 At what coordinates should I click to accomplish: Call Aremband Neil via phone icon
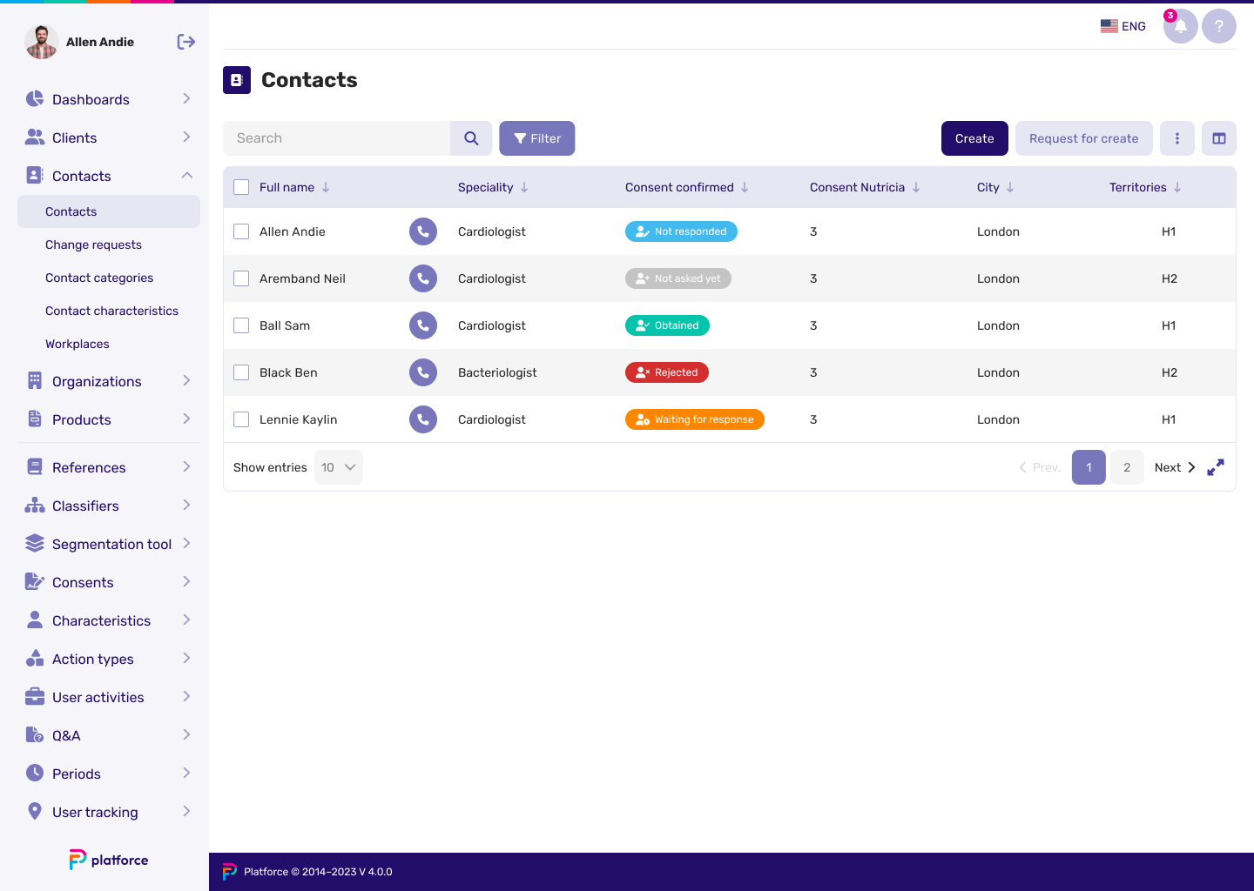pos(423,278)
